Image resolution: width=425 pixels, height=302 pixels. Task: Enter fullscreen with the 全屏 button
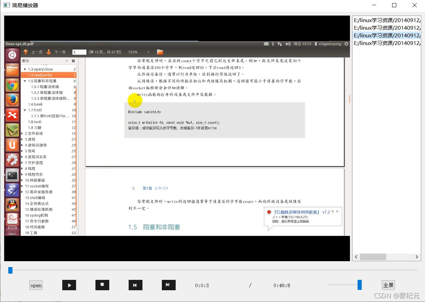pos(388,285)
